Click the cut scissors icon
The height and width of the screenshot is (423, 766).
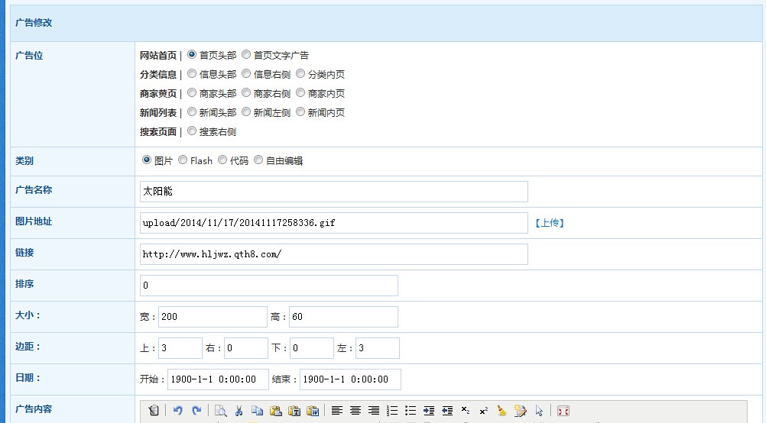tap(239, 411)
